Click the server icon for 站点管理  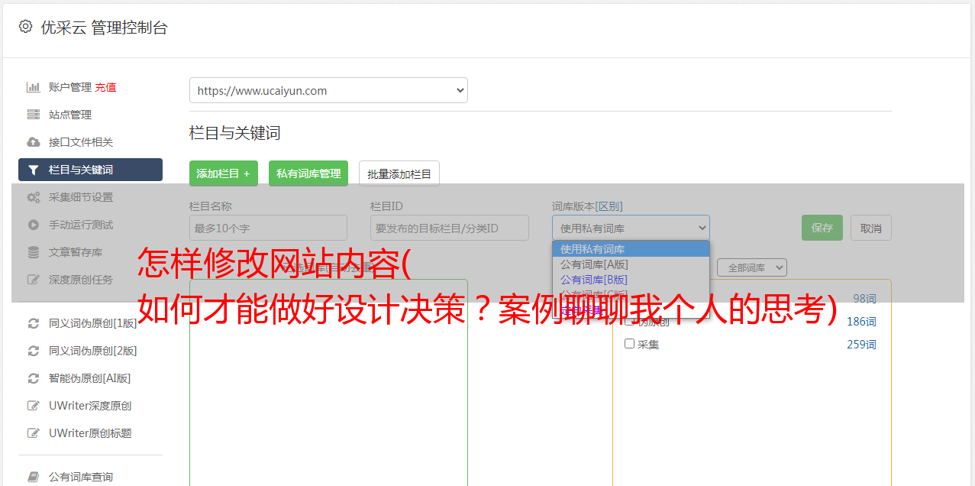tap(34, 115)
